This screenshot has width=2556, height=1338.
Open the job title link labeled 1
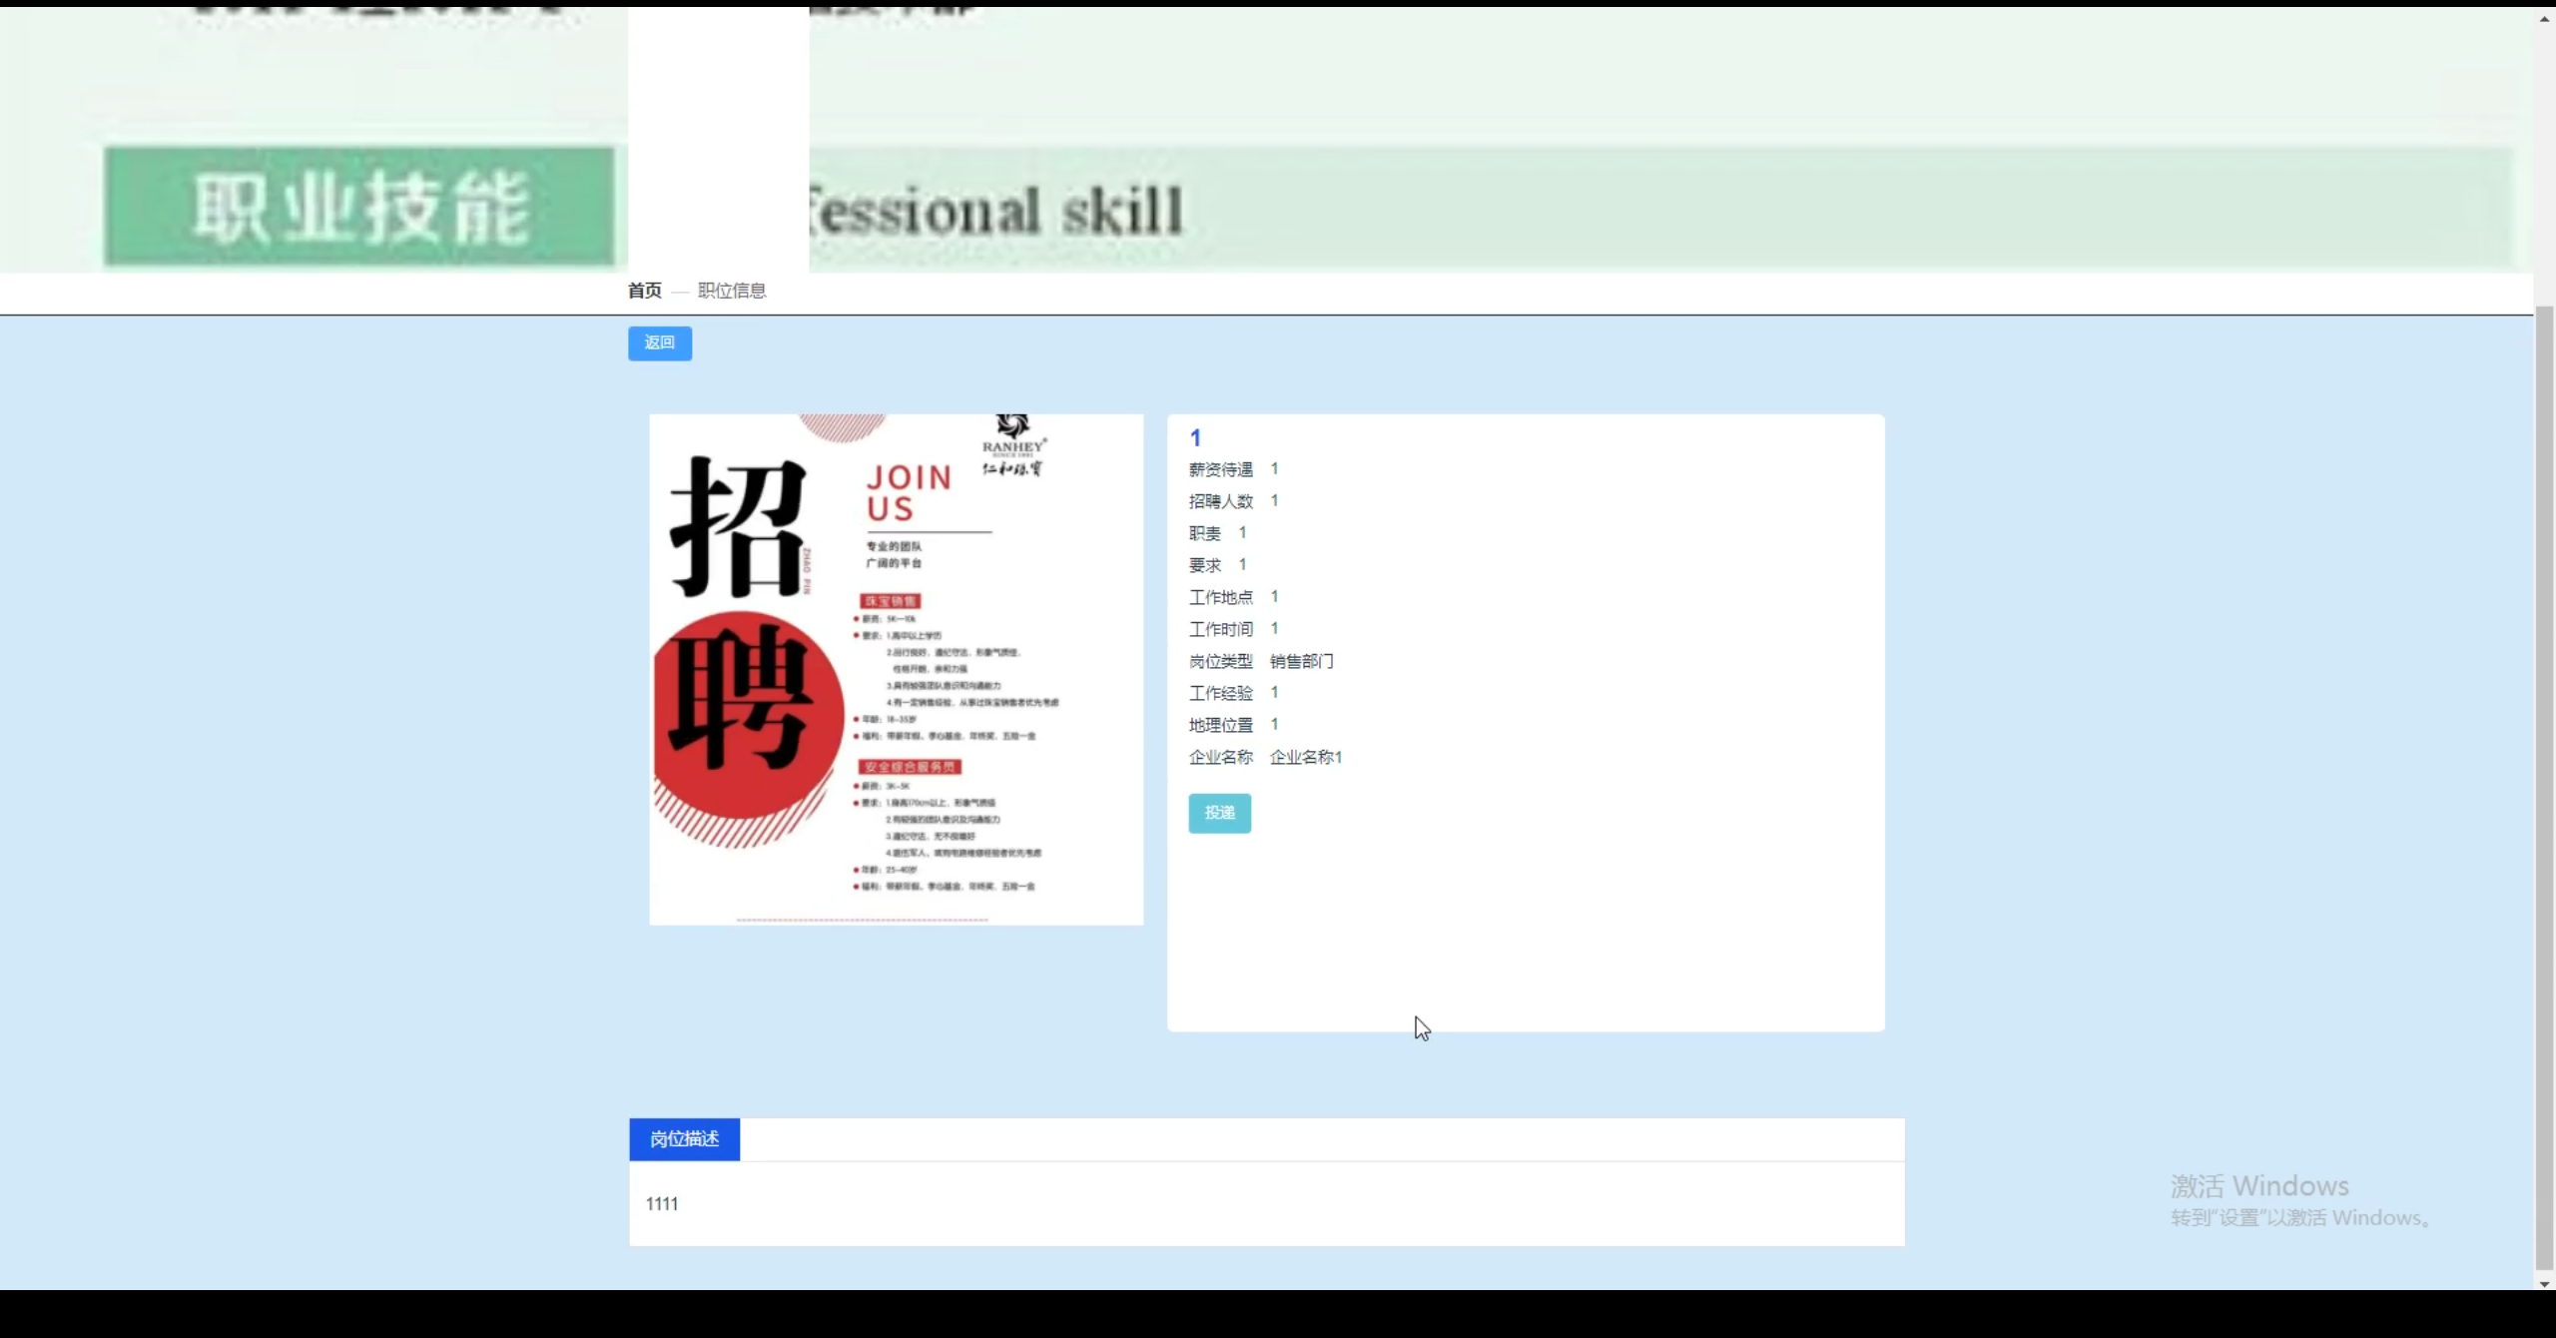1195,437
